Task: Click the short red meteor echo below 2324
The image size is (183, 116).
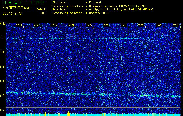Action: 69,59
